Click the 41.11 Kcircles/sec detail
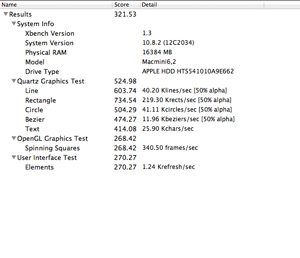 [187, 109]
